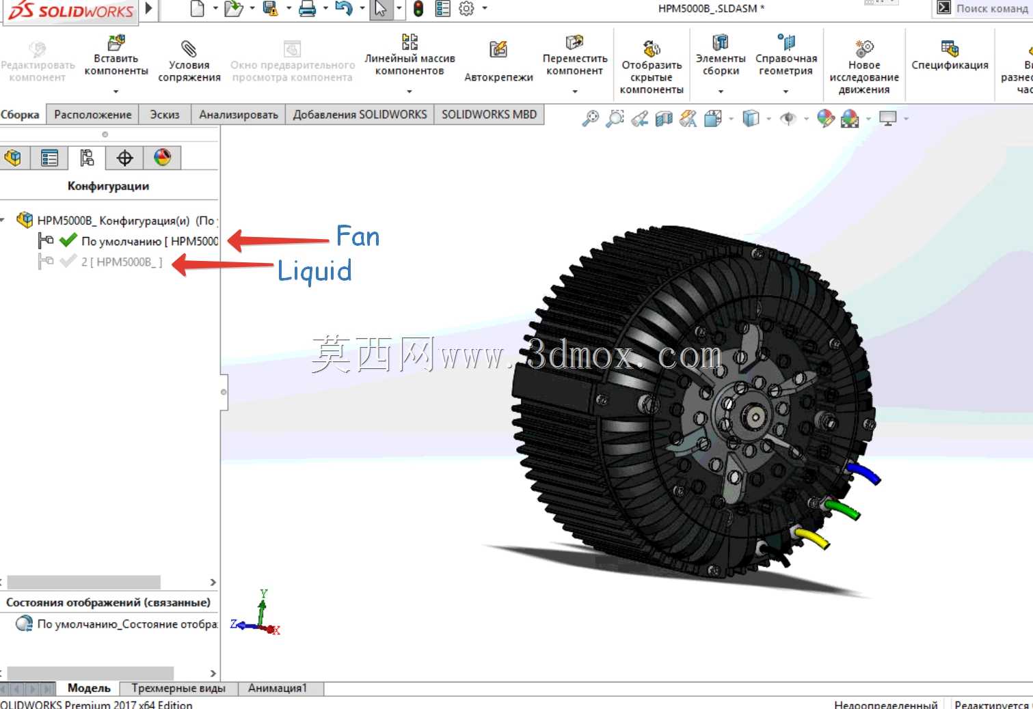Open the DimXpertManager crosshair tab
Image resolution: width=1033 pixels, height=709 pixels.
(124, 158)
